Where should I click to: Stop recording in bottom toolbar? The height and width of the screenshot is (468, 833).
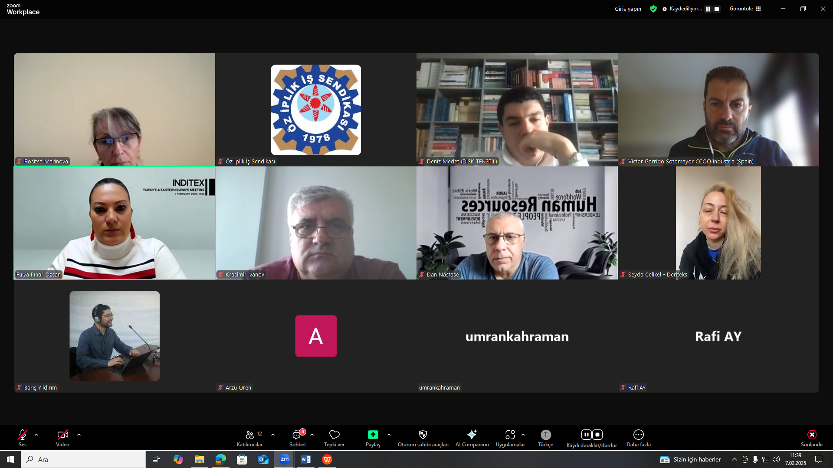point(597,434)
